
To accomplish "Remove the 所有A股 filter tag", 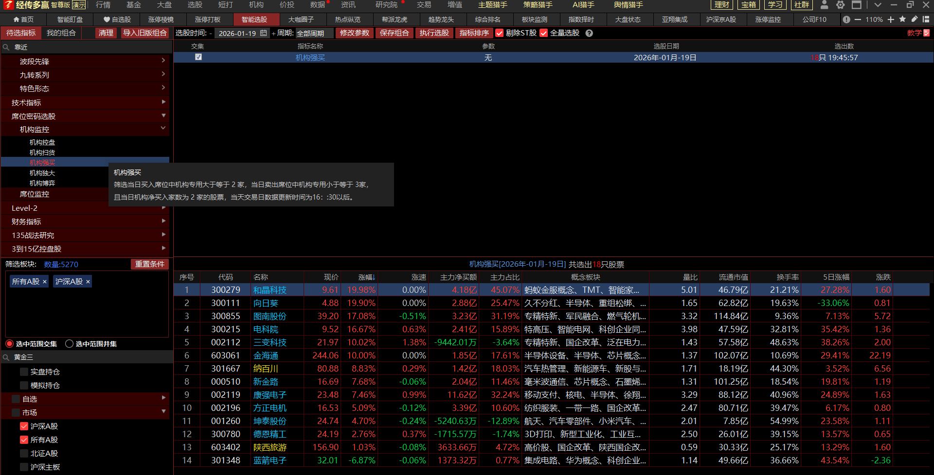I will (x=45, y=282).
